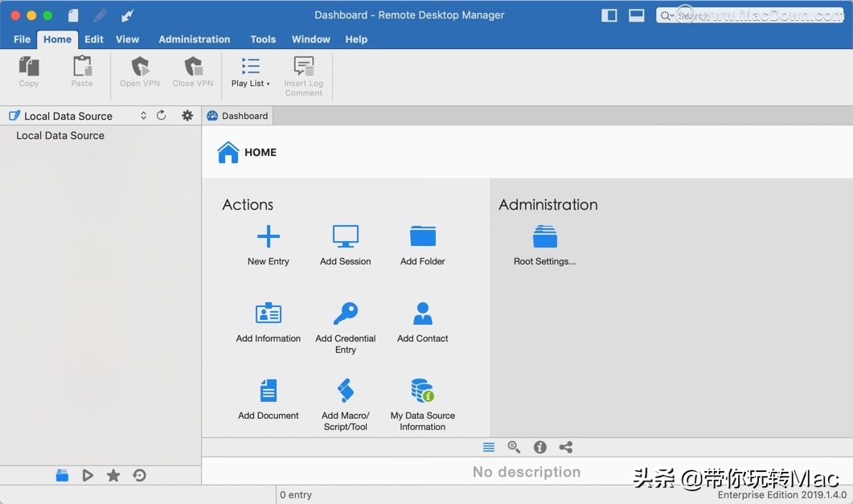
Task: Show favorites with the star button
Action: click(113, 476)
